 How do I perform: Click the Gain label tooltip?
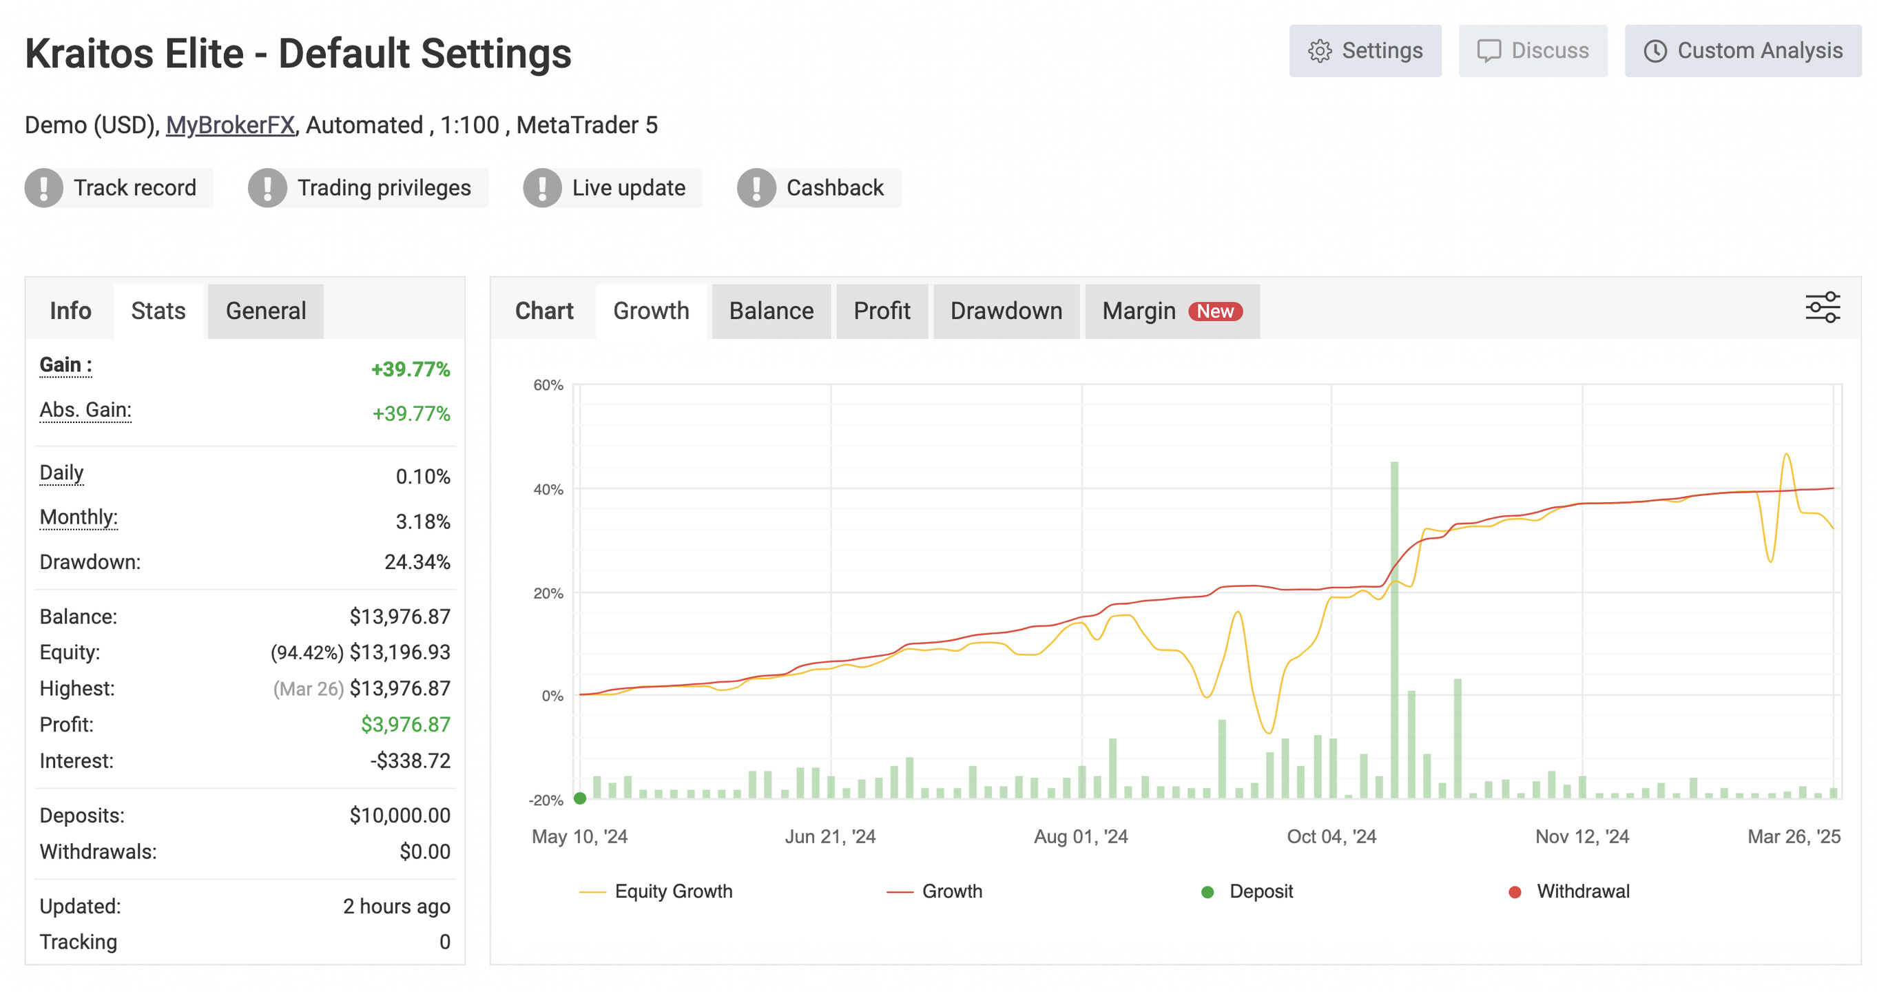pos(65,364)
